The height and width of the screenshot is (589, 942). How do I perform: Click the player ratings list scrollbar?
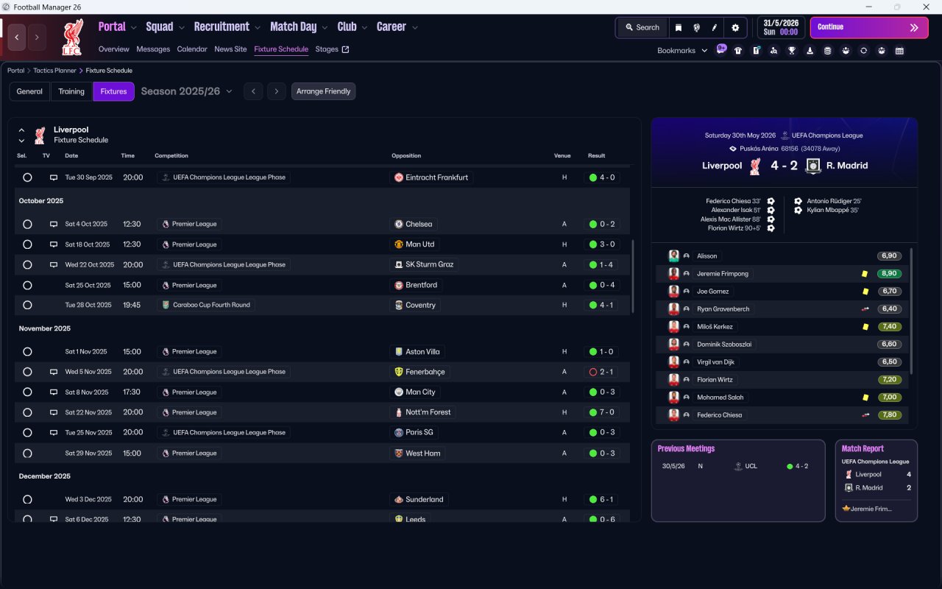912,311
